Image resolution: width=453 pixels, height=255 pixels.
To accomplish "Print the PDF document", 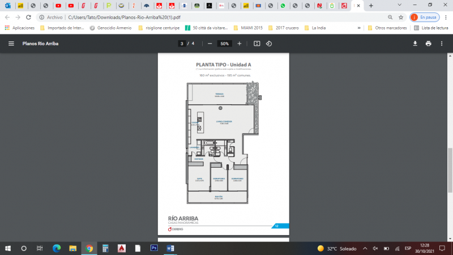I will pos(429,44).
